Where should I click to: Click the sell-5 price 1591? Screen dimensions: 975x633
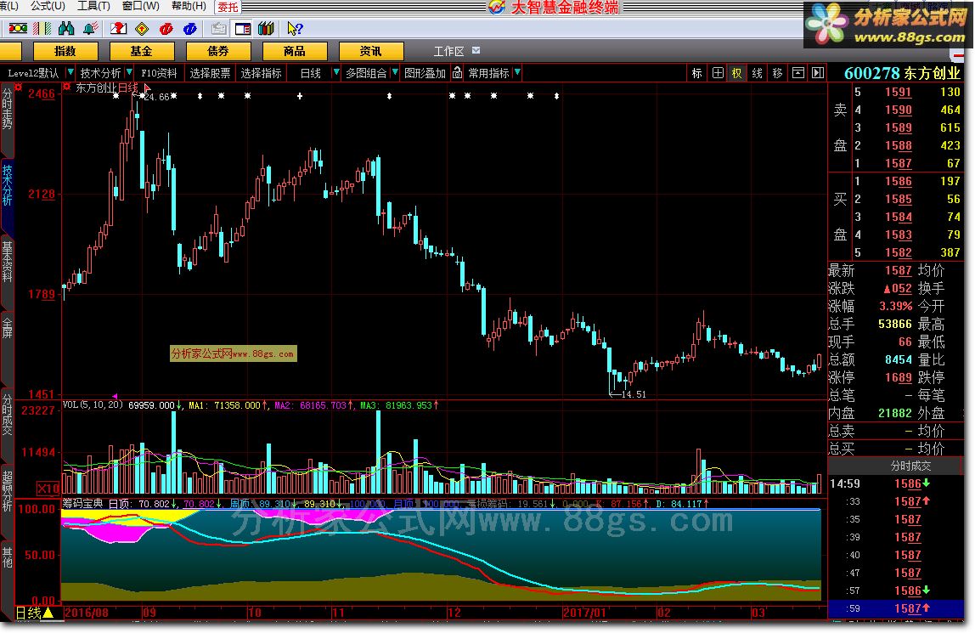click(x=899, y=92)
